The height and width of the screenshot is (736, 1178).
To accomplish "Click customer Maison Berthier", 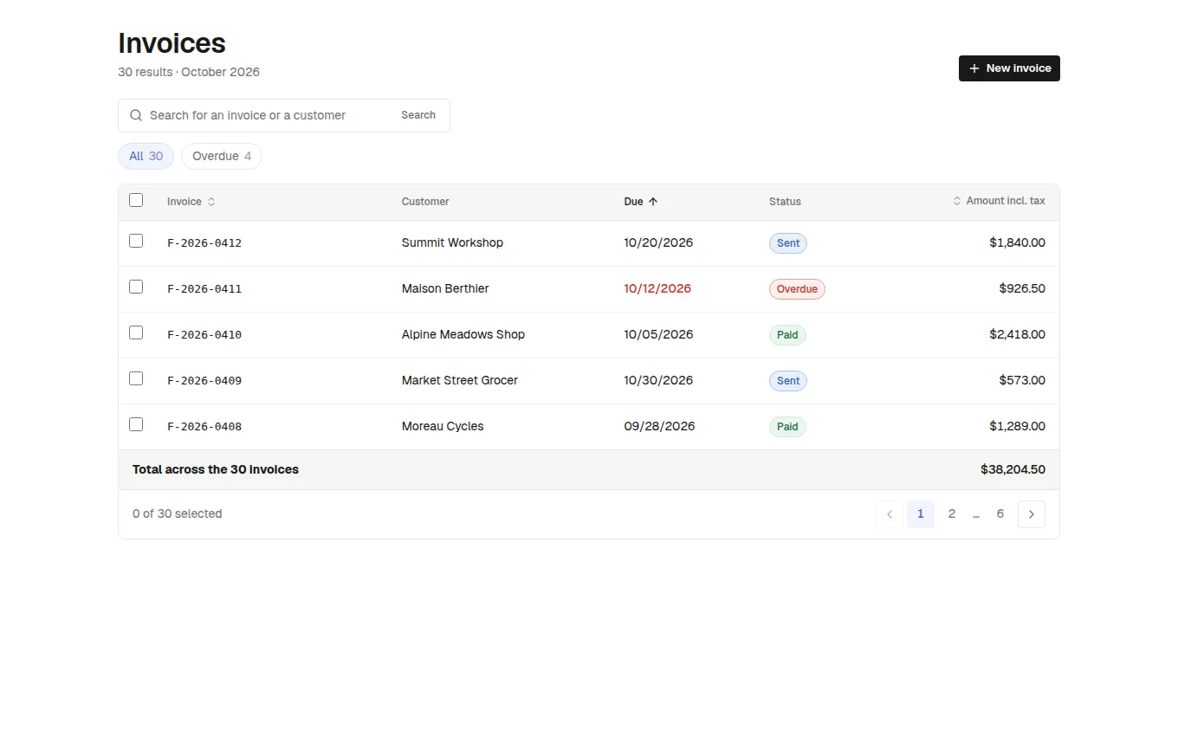I will [x=445, y=289].
